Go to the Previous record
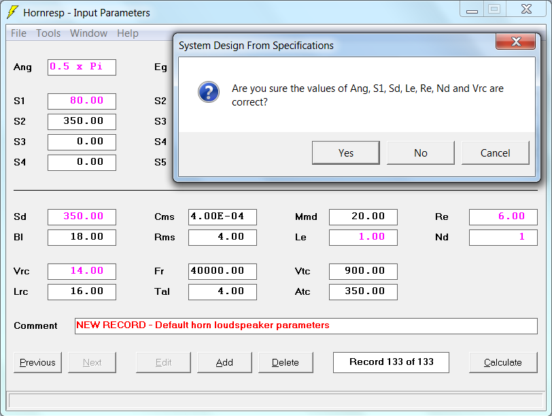The image size is (552, 416). 37,362
